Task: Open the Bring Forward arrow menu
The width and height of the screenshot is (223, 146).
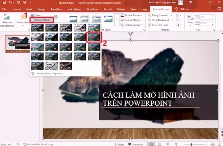Action: (x=171, y=15)
